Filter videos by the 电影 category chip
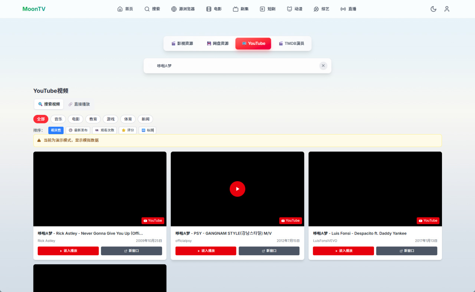475x292 pixels. tap(76, 119)
